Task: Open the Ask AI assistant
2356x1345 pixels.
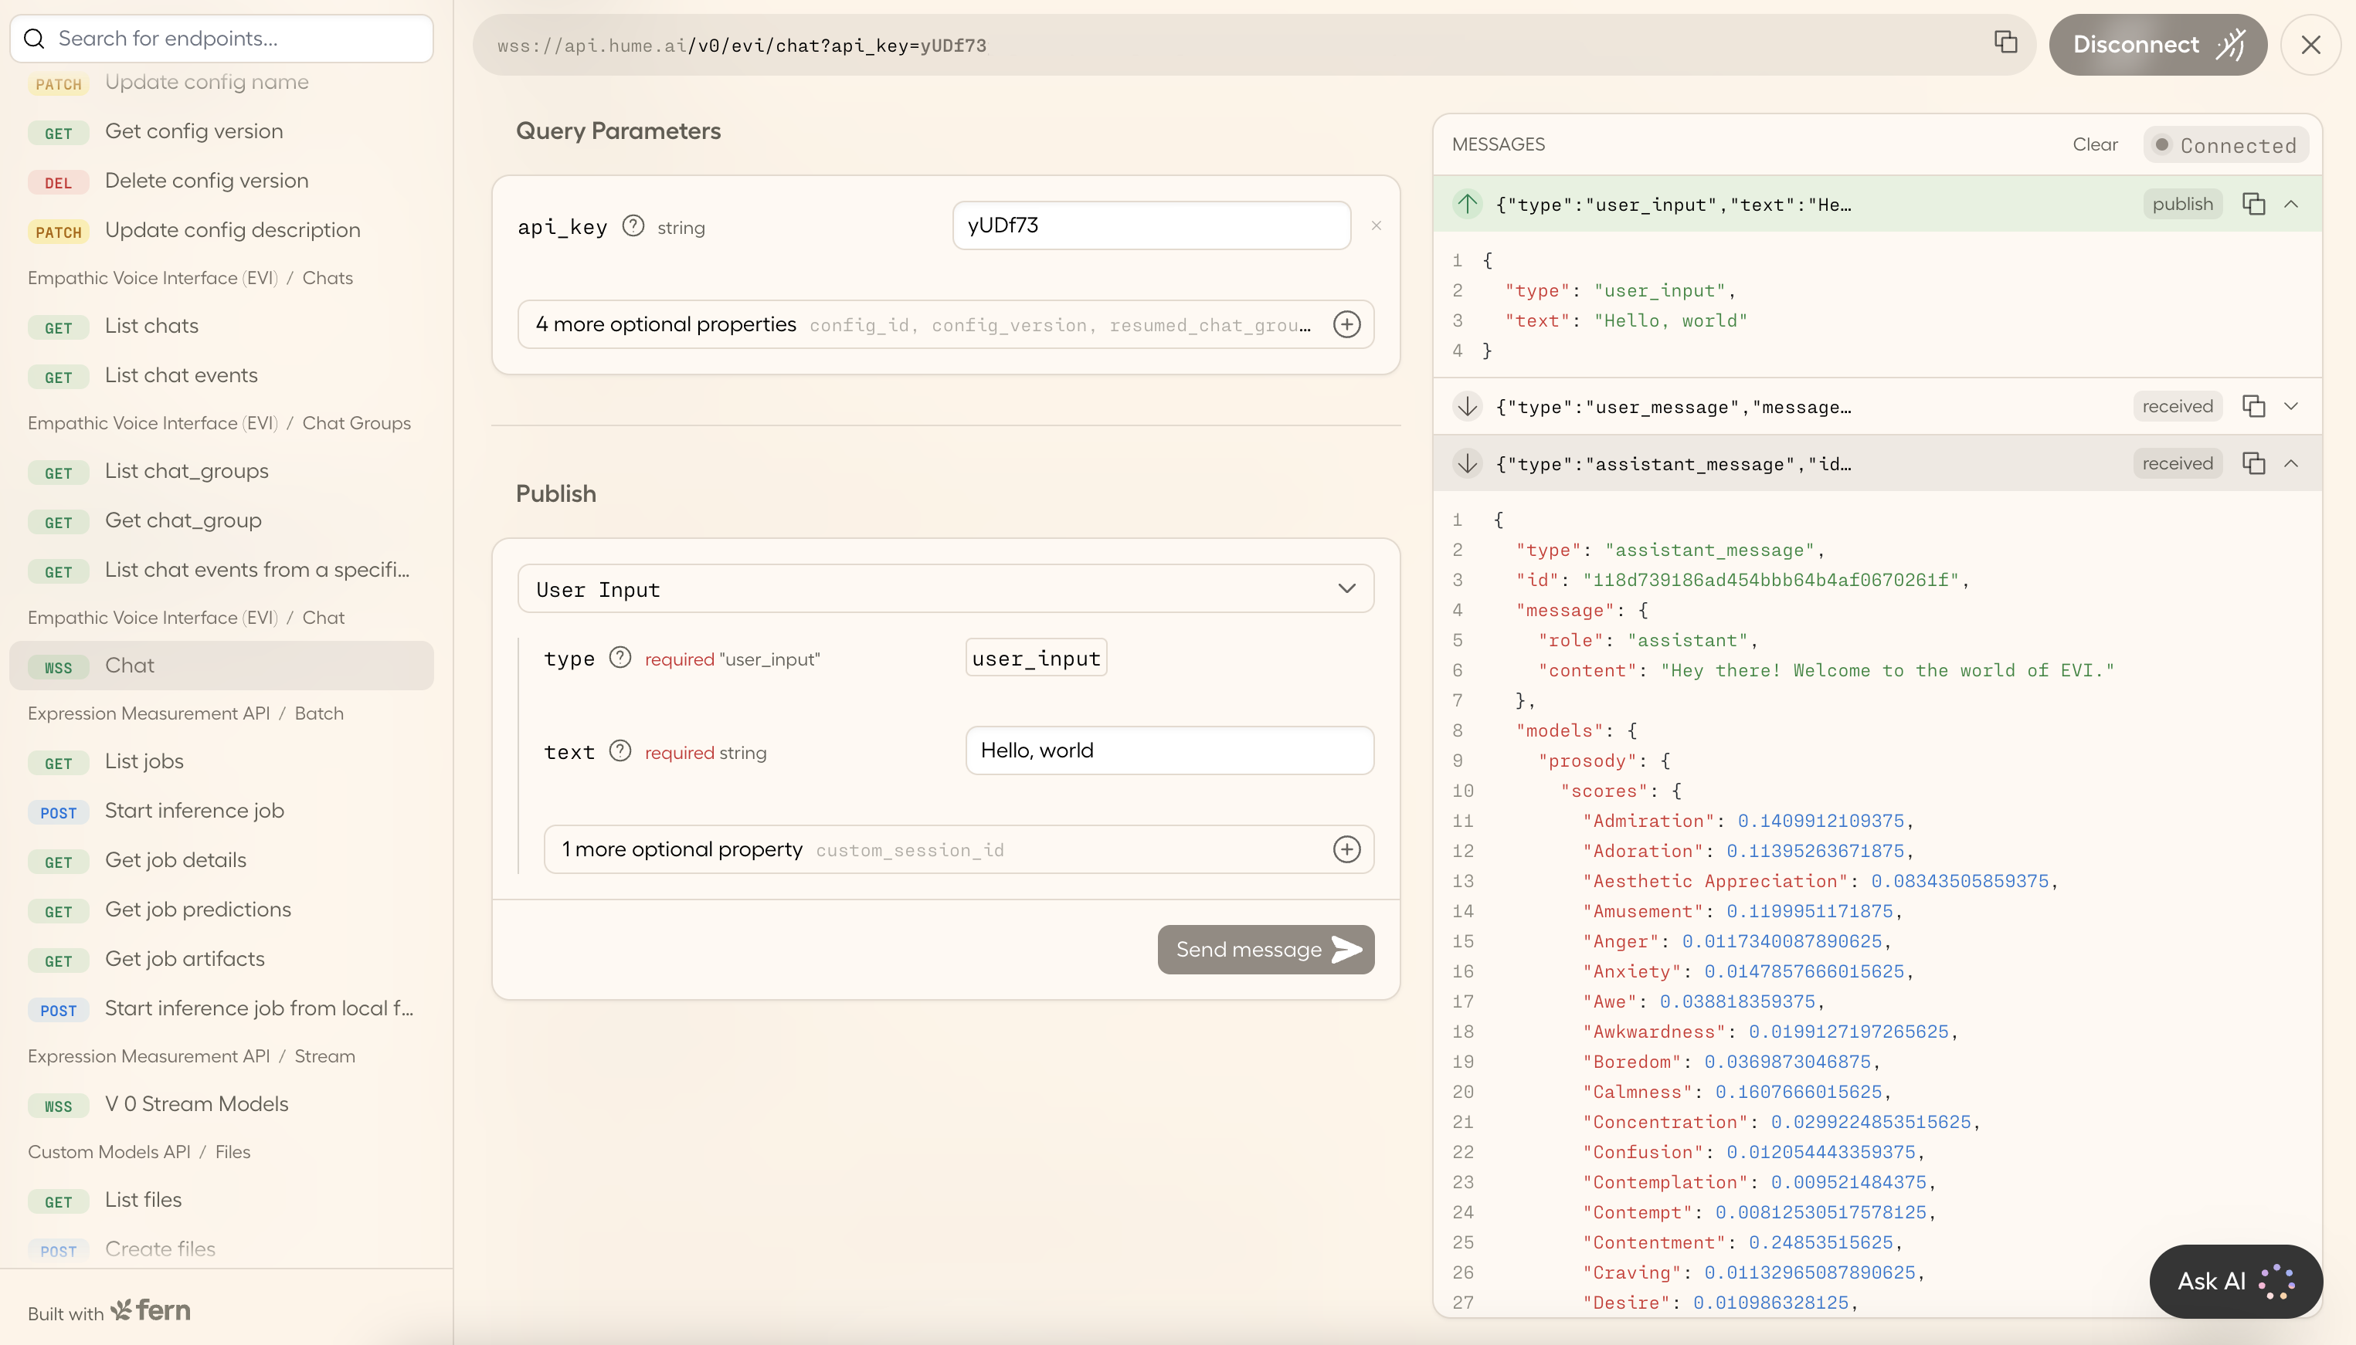Action: coord(2235,1281)
